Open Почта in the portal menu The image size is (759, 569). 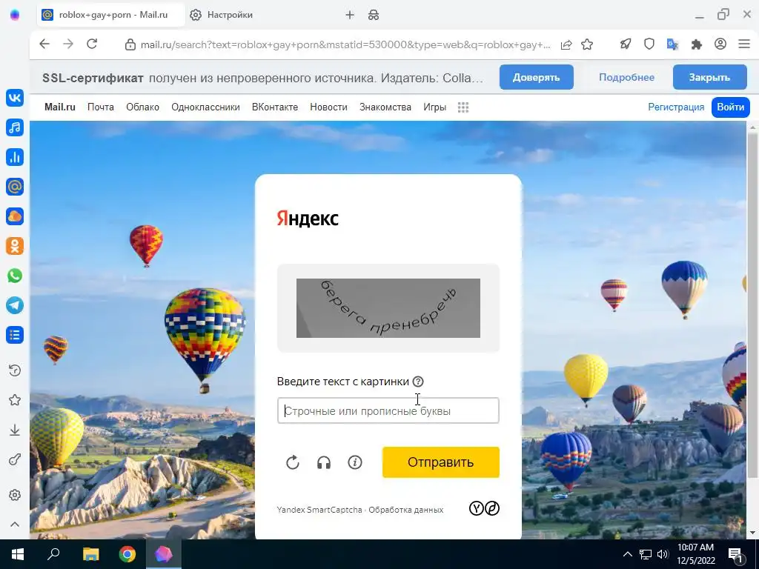click(101, 107)
